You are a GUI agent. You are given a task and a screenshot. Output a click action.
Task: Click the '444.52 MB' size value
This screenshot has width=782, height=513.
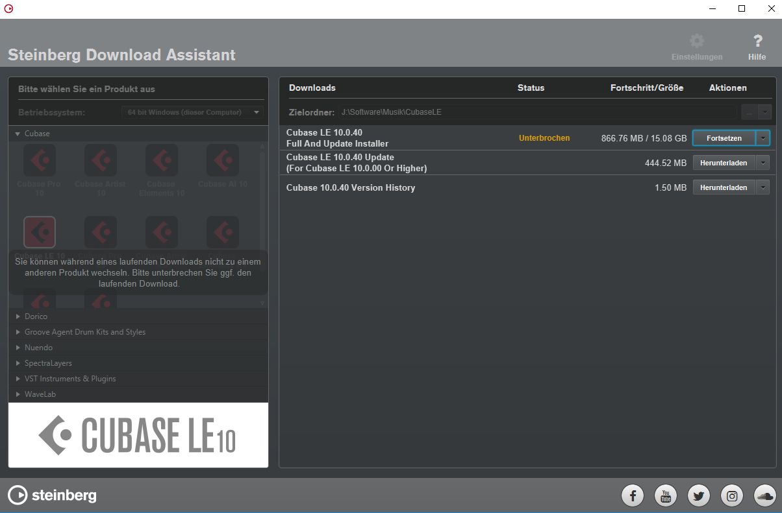[x=666, y=163]
